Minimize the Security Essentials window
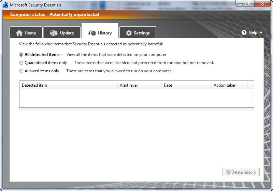The width and height of the screenshot is (273, 191). pyautogui.click(x=241, y=3)
